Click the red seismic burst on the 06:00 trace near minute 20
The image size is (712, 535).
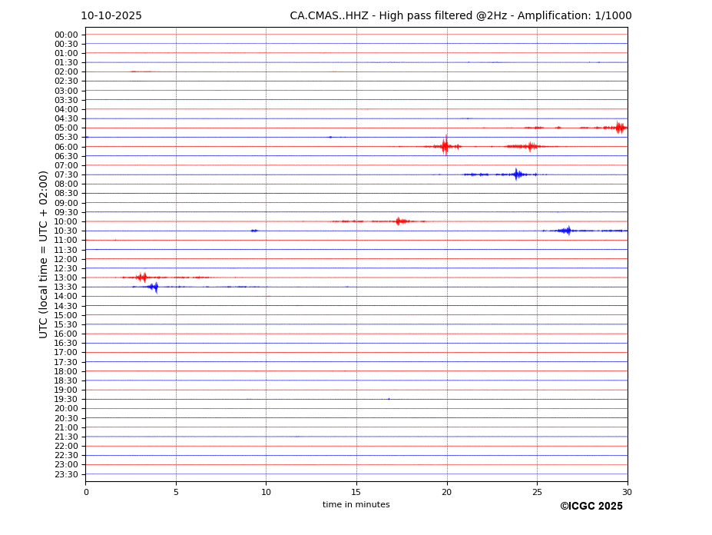coord(445,146)
